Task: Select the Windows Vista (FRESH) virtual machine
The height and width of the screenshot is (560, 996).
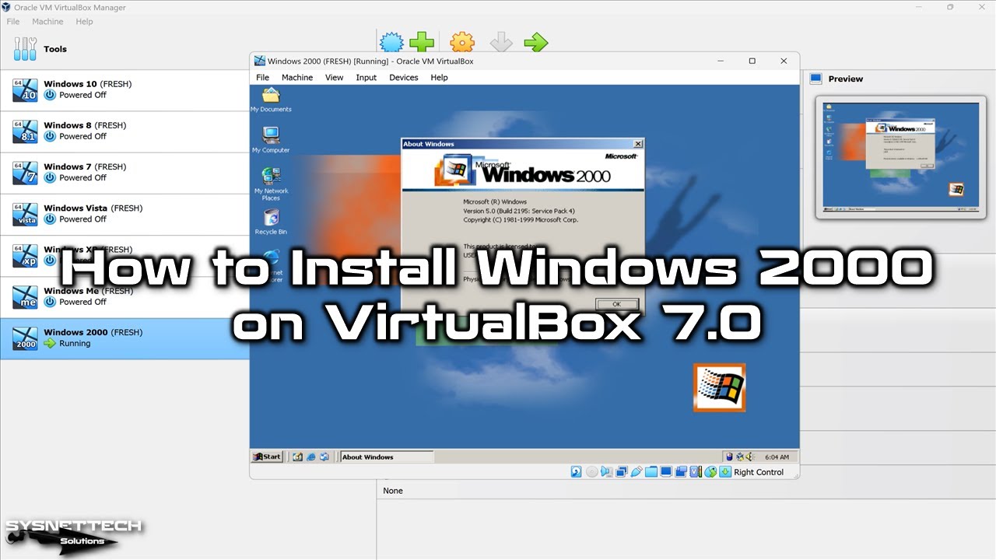Action: coord(124,213)
